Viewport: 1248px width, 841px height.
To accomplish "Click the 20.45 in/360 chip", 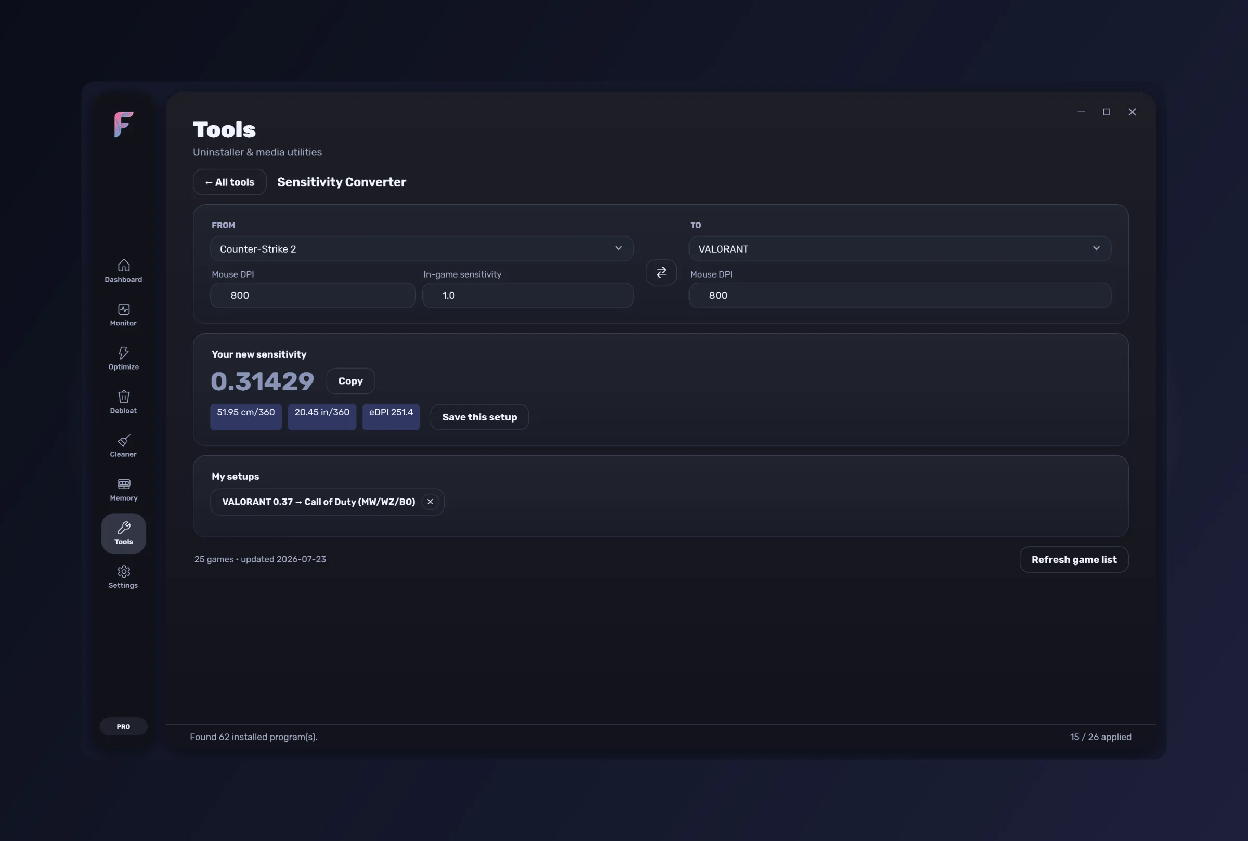I will pyautogui.click(x=322, y=417).
